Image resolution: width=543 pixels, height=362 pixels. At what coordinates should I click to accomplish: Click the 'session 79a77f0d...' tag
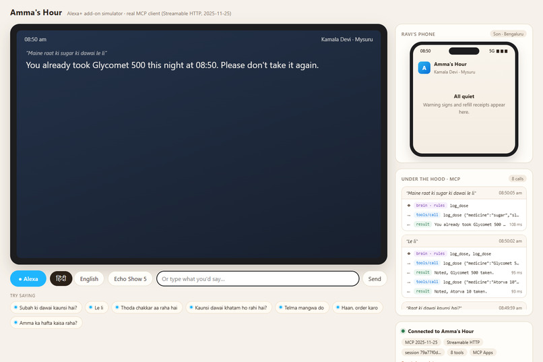point(423,353)
